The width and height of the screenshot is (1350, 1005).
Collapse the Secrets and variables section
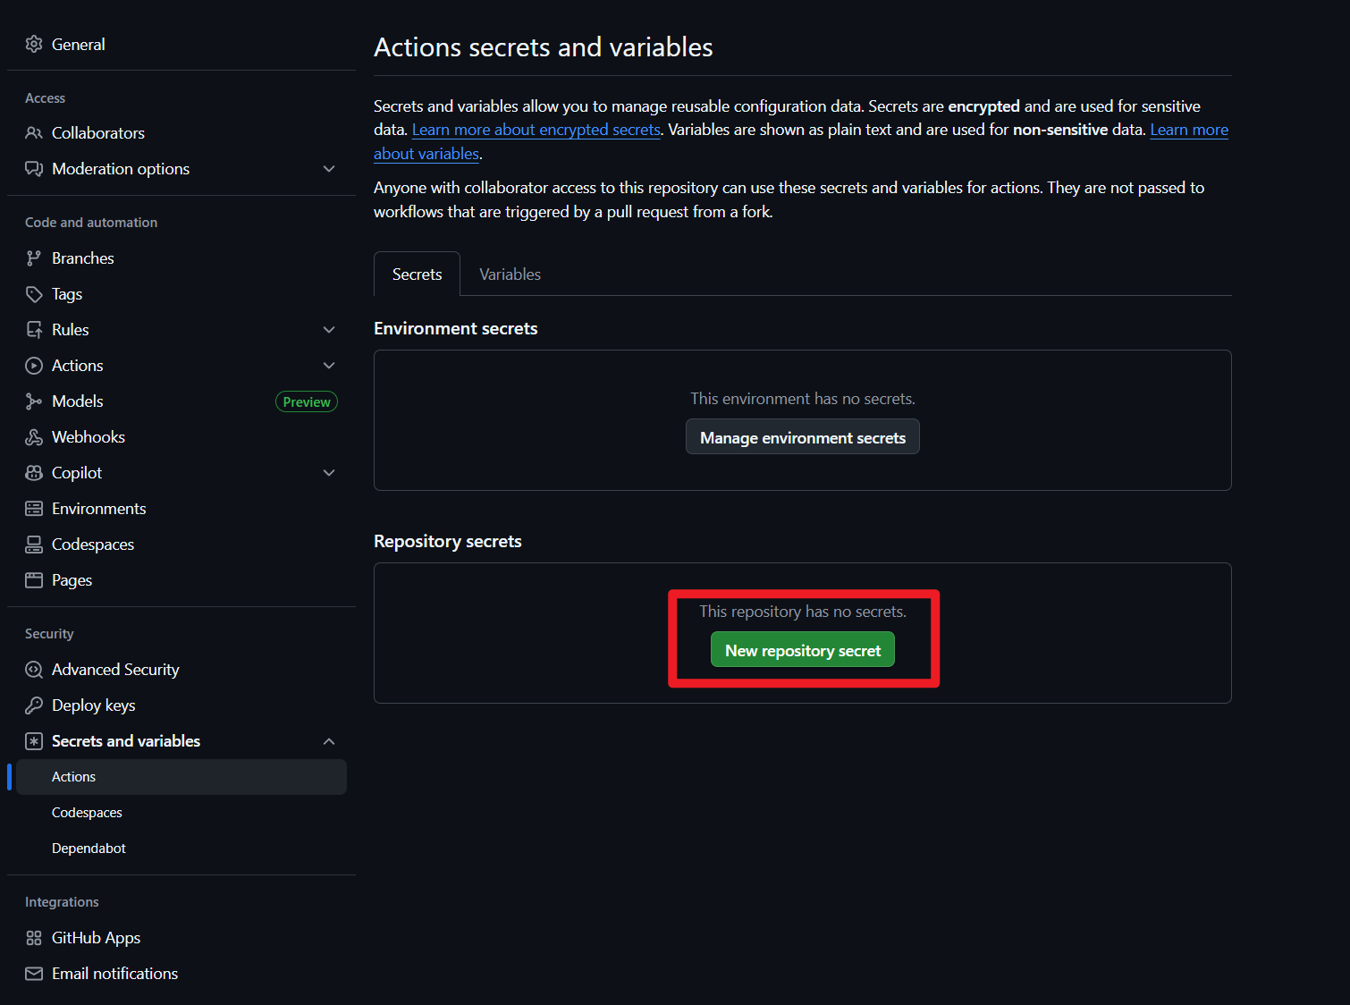coord(329,741)
